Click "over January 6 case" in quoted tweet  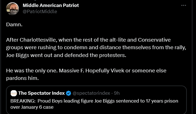pos(32,107)
